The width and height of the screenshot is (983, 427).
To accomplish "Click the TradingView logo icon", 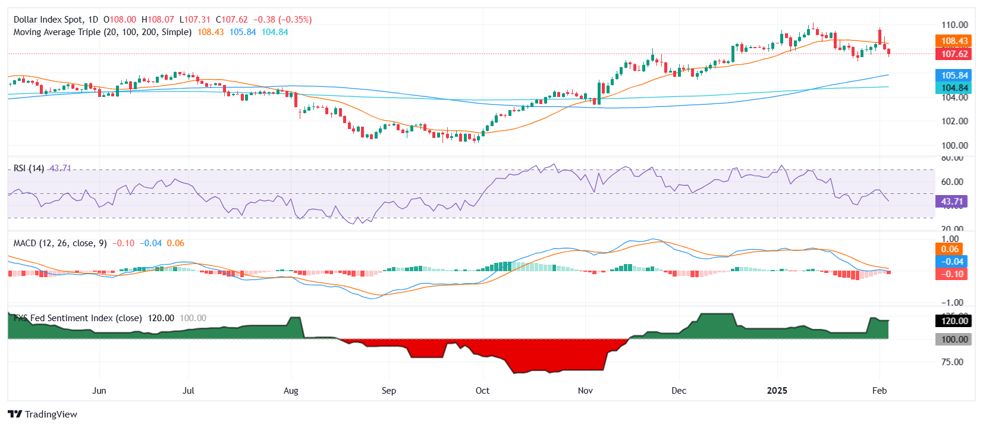I will pos(15,414).
